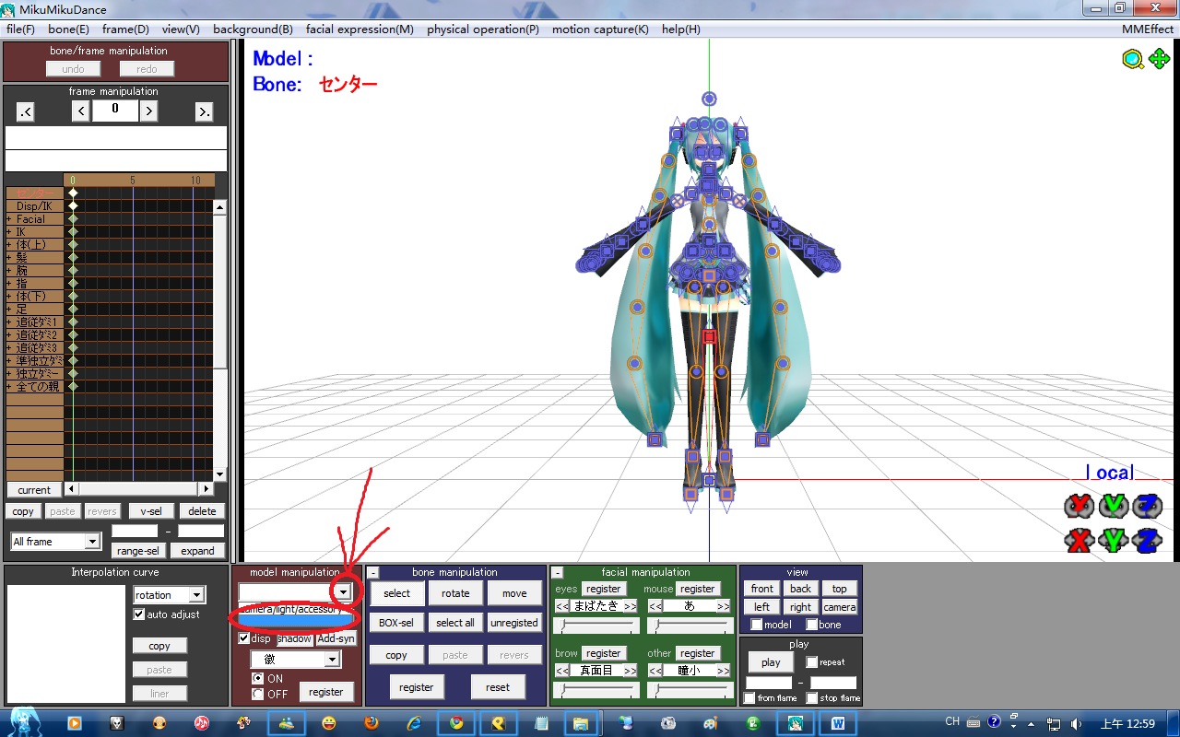
Task: Click the rotate button in bone manipulation
Action: pos(455,593)
